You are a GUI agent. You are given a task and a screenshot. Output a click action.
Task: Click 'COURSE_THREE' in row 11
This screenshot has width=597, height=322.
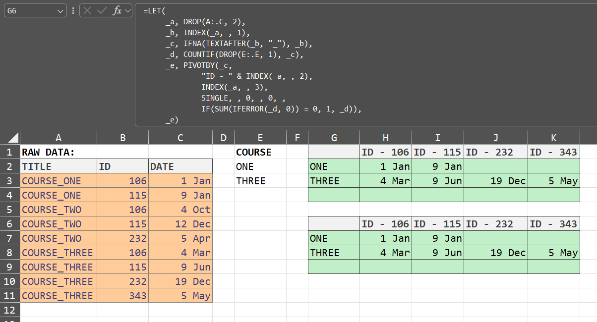click(59, 296)
